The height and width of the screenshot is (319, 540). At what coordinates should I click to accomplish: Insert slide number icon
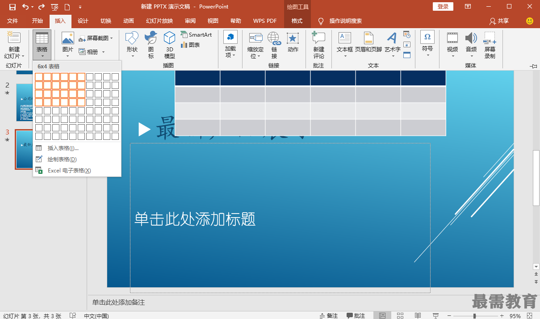pos(406,44)
